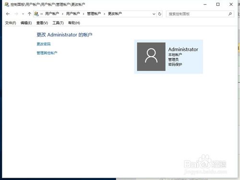Open the 帮助(H) menu
Viewport: 240px width, 180px height.
coord(74,23)
